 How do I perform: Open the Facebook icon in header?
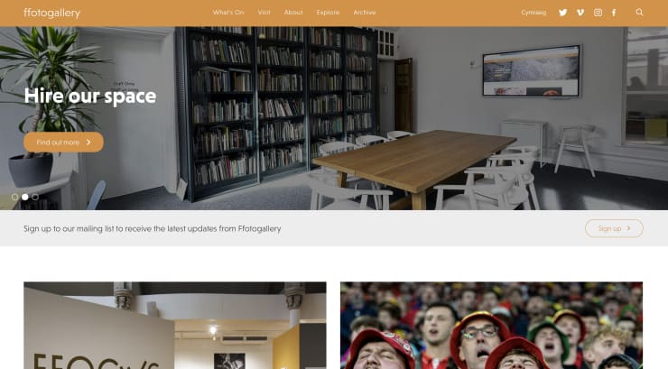point(614,13)
